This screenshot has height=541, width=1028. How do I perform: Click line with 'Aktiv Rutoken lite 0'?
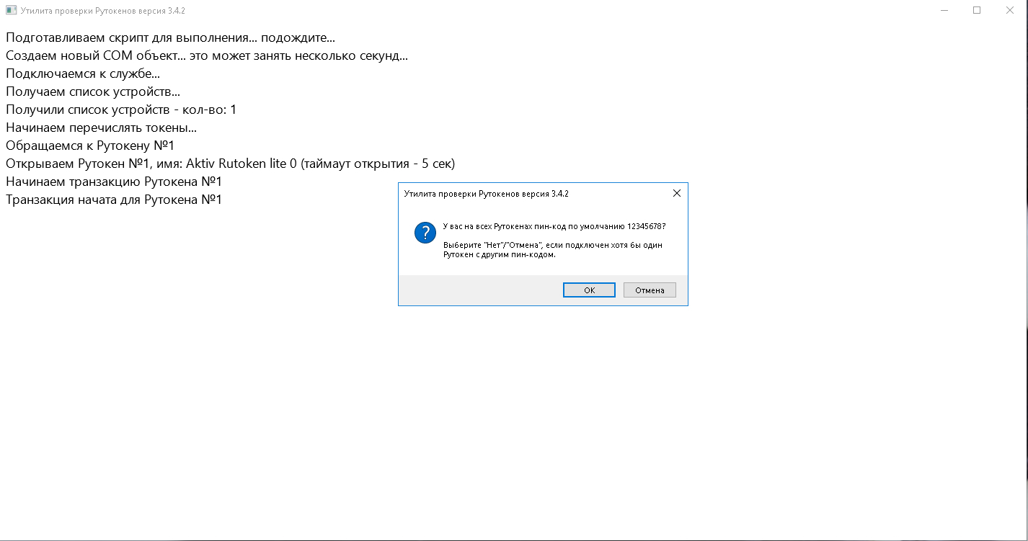pyautogui.click(x=231, y=164)
